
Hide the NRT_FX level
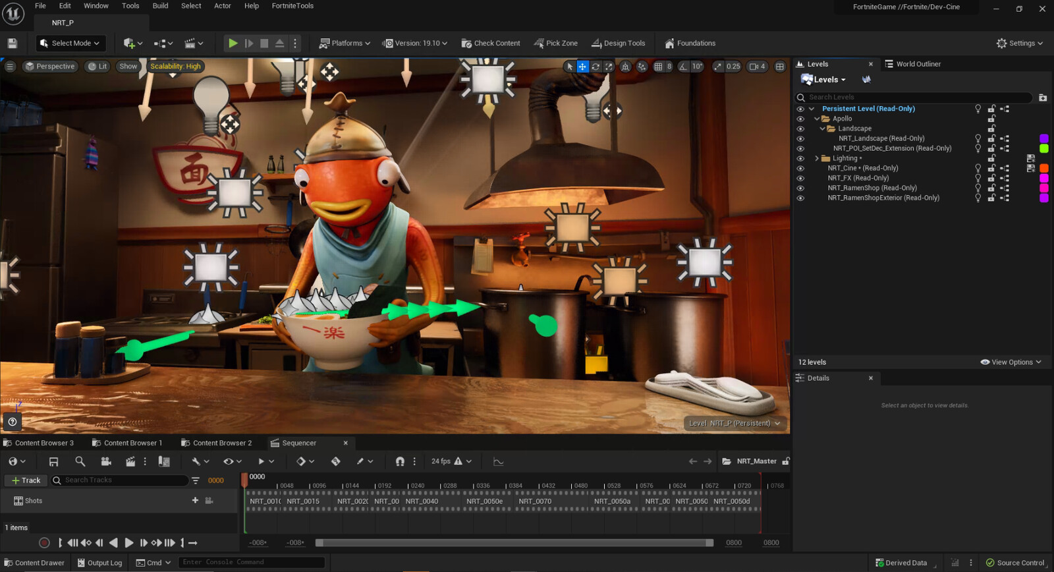(800, 178)
